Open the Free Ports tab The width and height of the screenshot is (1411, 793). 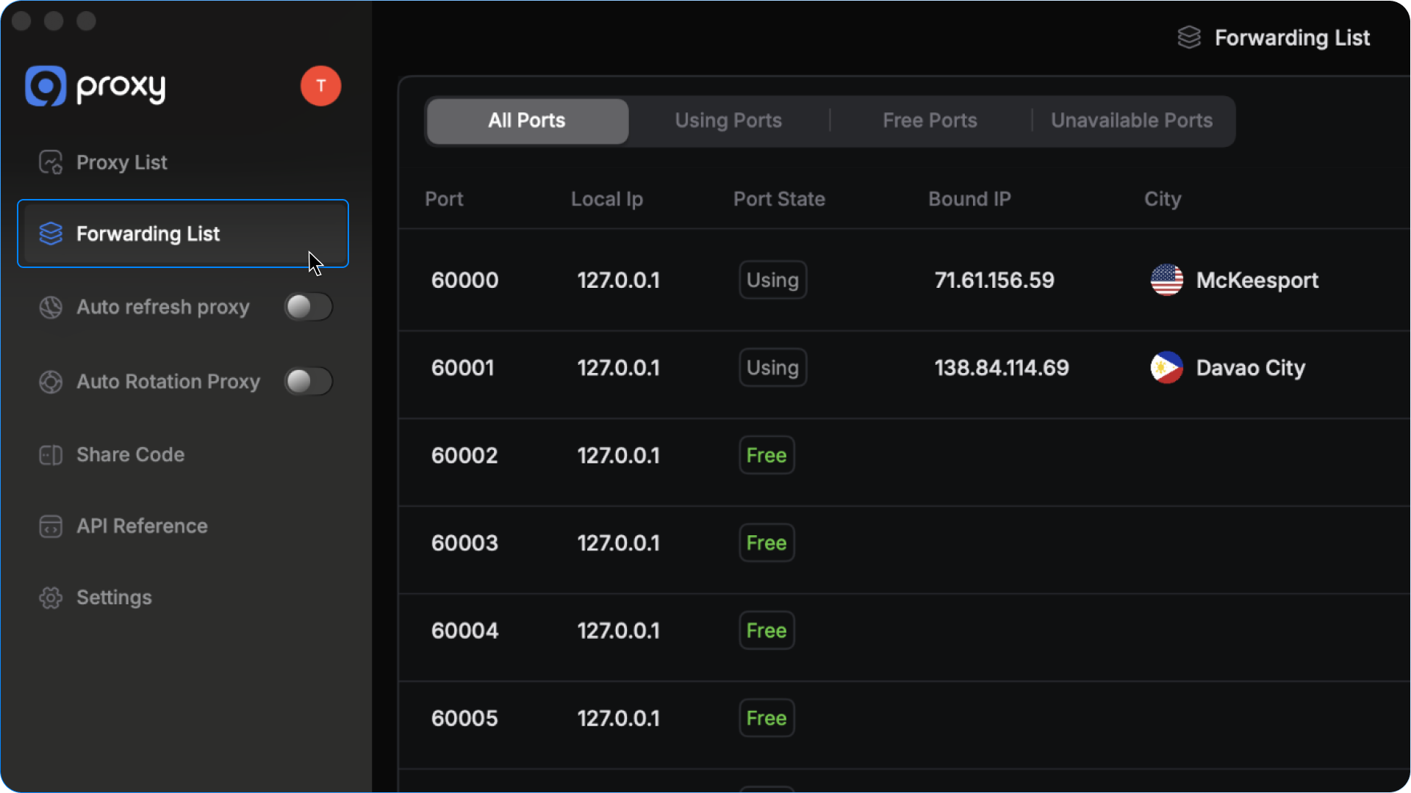(x=930, y=120)
